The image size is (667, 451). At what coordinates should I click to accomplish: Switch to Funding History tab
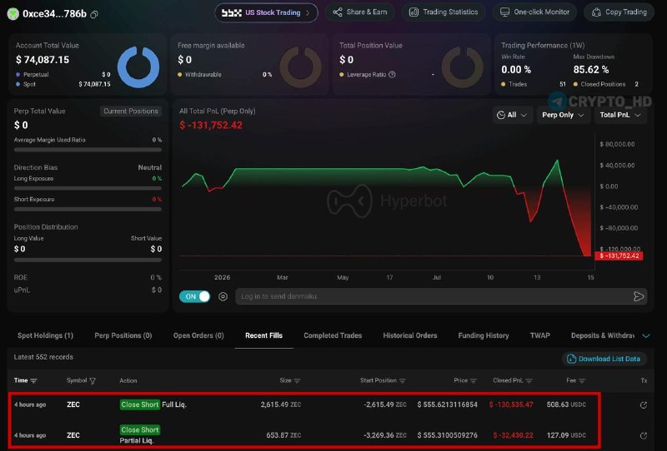[484, 335]
